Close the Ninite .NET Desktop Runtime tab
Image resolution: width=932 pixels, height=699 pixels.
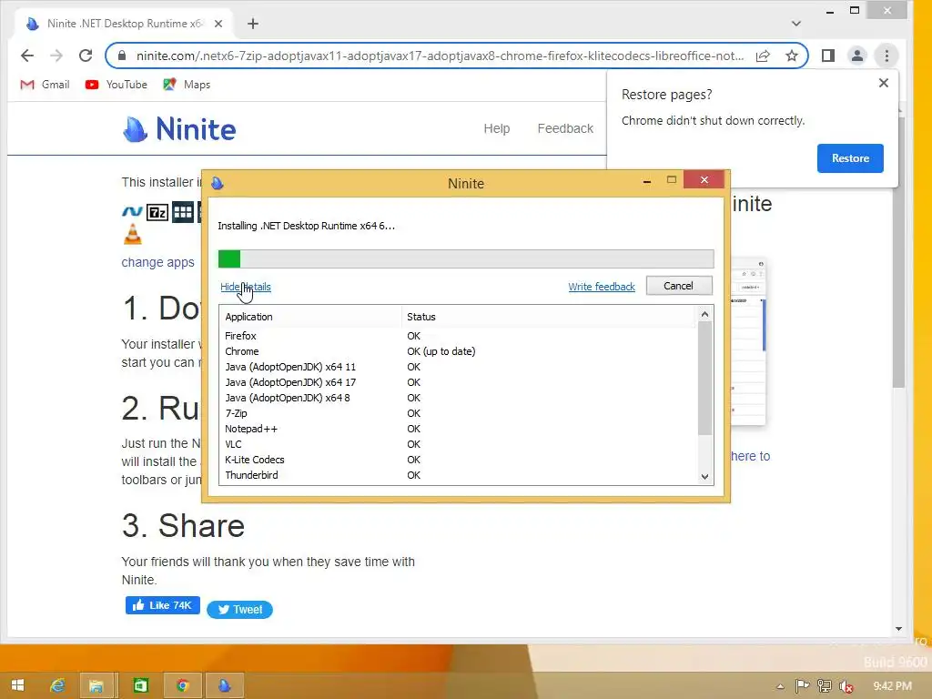[x=218, y=24]
